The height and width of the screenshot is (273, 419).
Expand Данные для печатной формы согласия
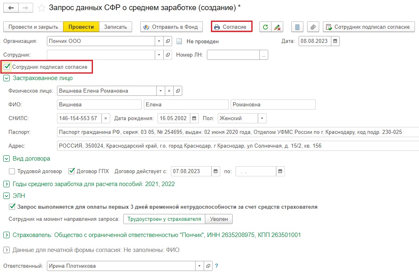tap(6, 250)
